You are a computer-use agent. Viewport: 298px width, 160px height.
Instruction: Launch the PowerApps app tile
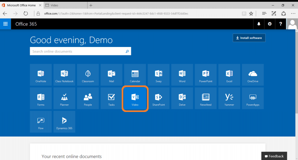point(253,98)
